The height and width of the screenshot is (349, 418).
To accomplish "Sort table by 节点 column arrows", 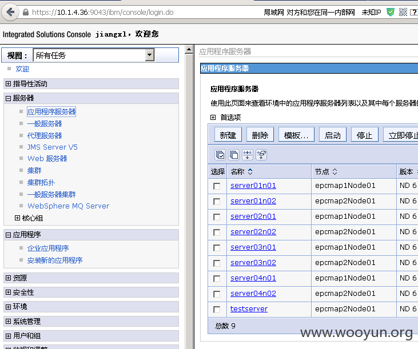I will click(335, 172).
